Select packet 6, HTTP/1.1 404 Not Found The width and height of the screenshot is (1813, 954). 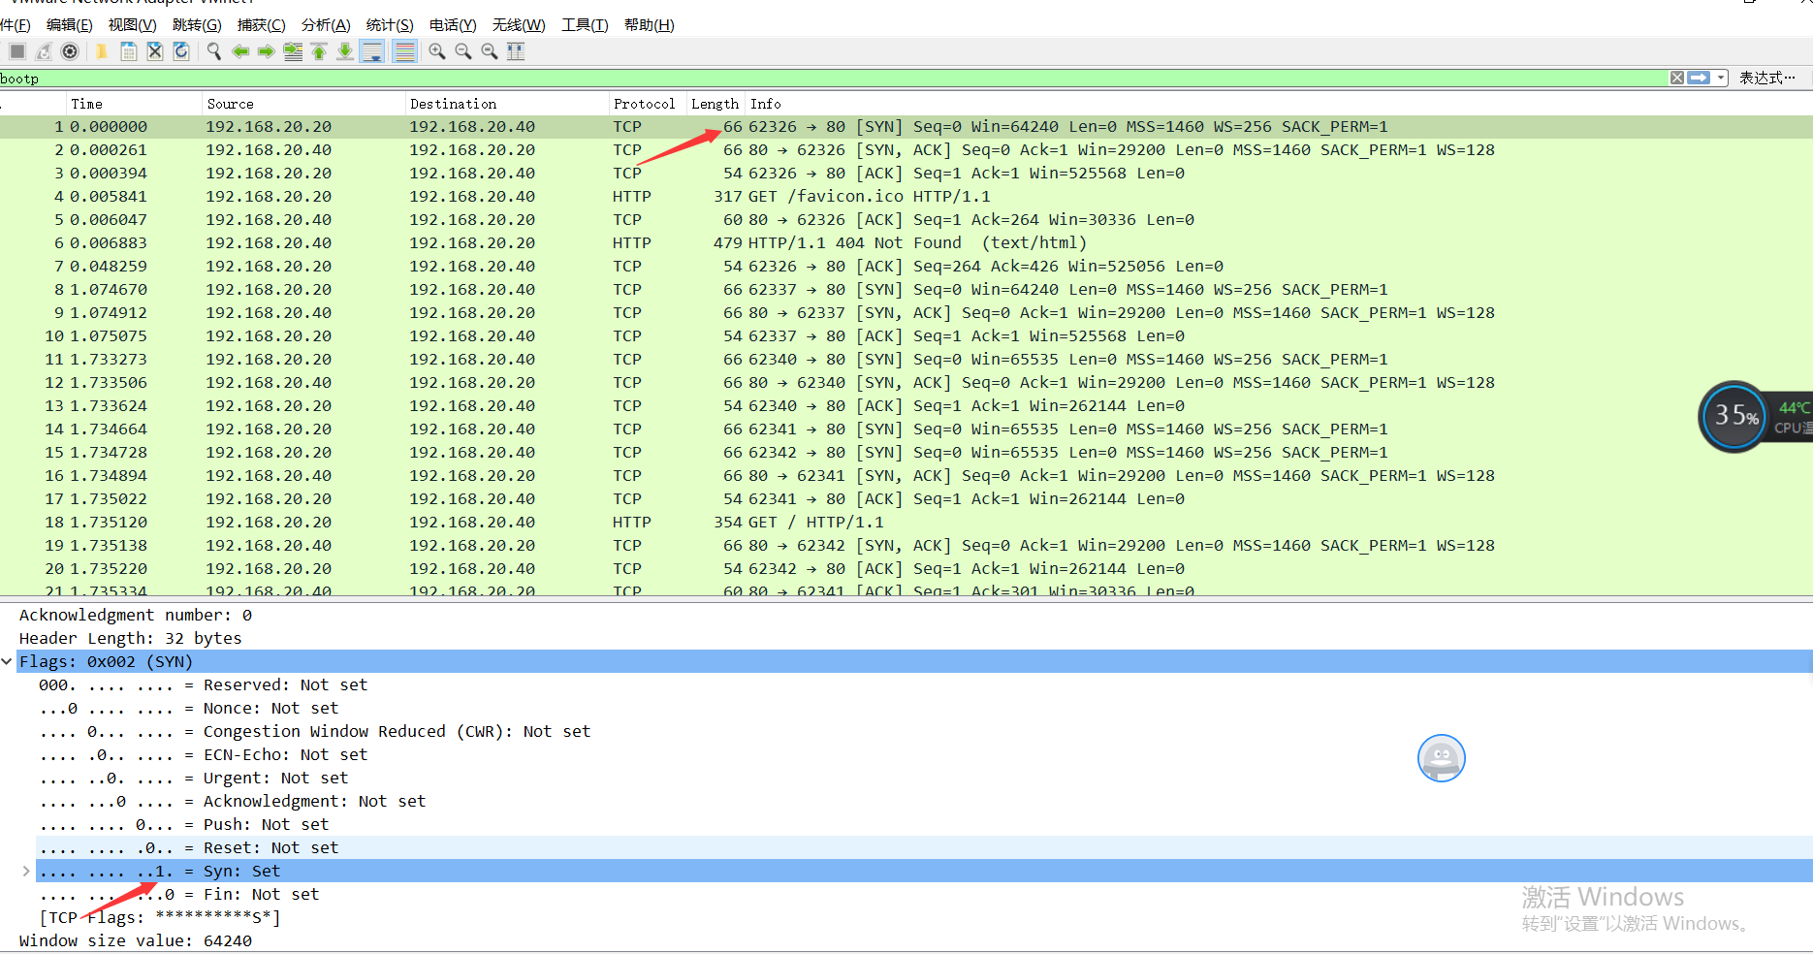pos(906,242)
